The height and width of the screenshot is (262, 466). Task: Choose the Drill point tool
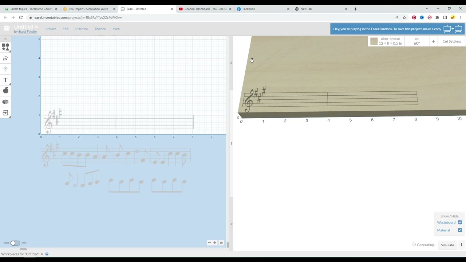click(x=5, y=69)
